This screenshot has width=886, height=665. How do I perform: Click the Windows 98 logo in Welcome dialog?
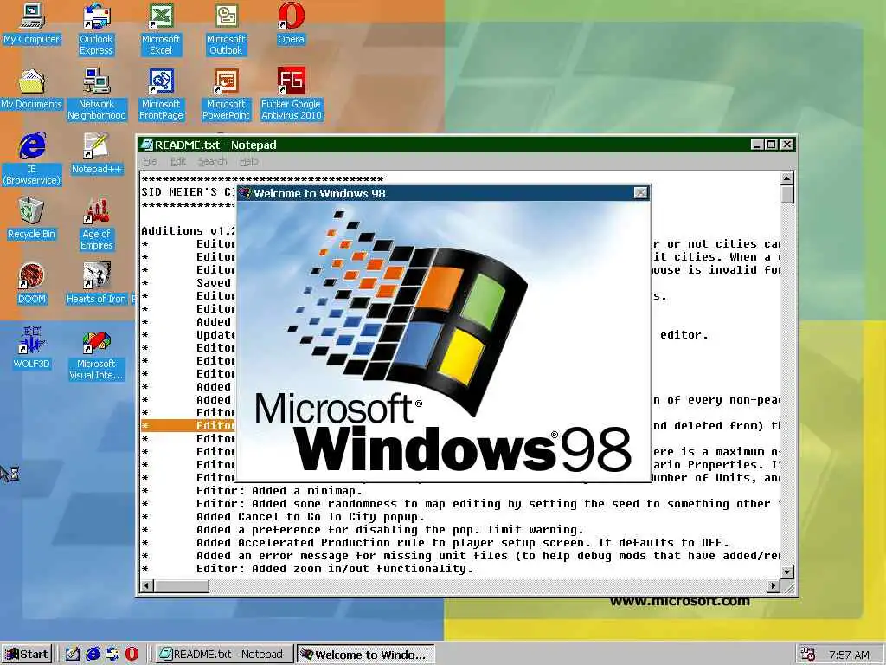444,341
